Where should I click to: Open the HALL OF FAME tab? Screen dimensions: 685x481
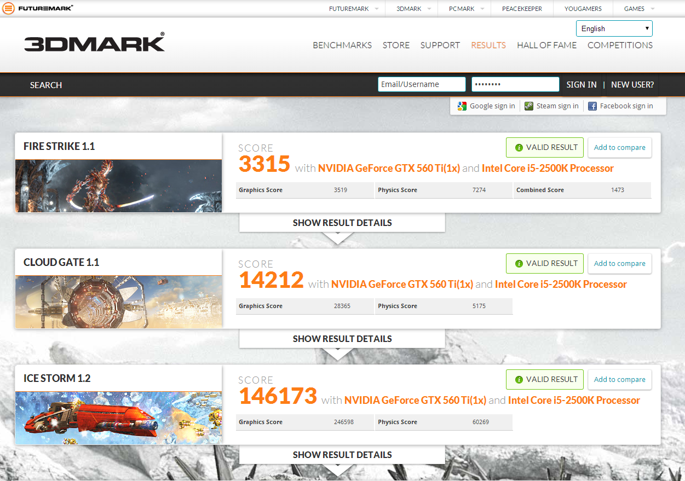[x=546, y=45]
